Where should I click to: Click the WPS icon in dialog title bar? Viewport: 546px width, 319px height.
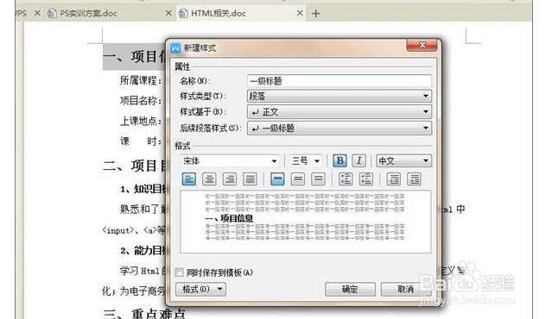176,47
